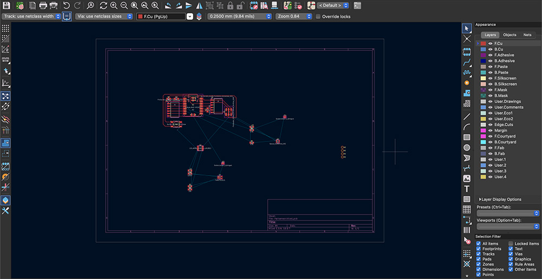Open the Presets dropdown
Image resolution: width=542 pixels, height=279 pixels.
508,213
